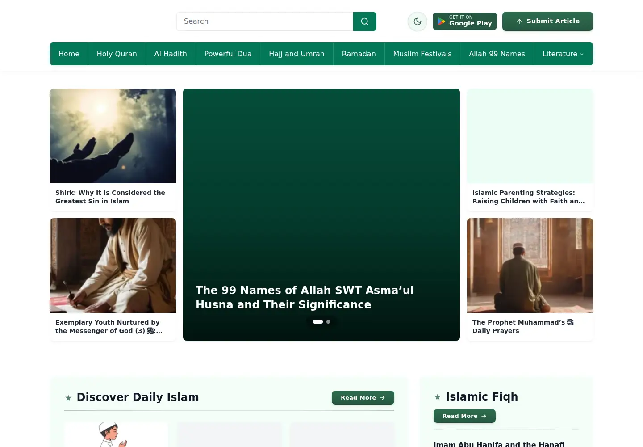Open the Discover Daily Islam heading
This screenshot has width=643, height=447.
tap(138, 397)
